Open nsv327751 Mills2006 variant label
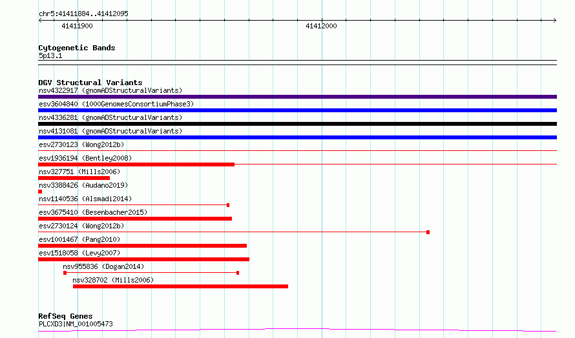Image resolution: width=575 pixels, height=338 pixels. (x=79, y=172)
